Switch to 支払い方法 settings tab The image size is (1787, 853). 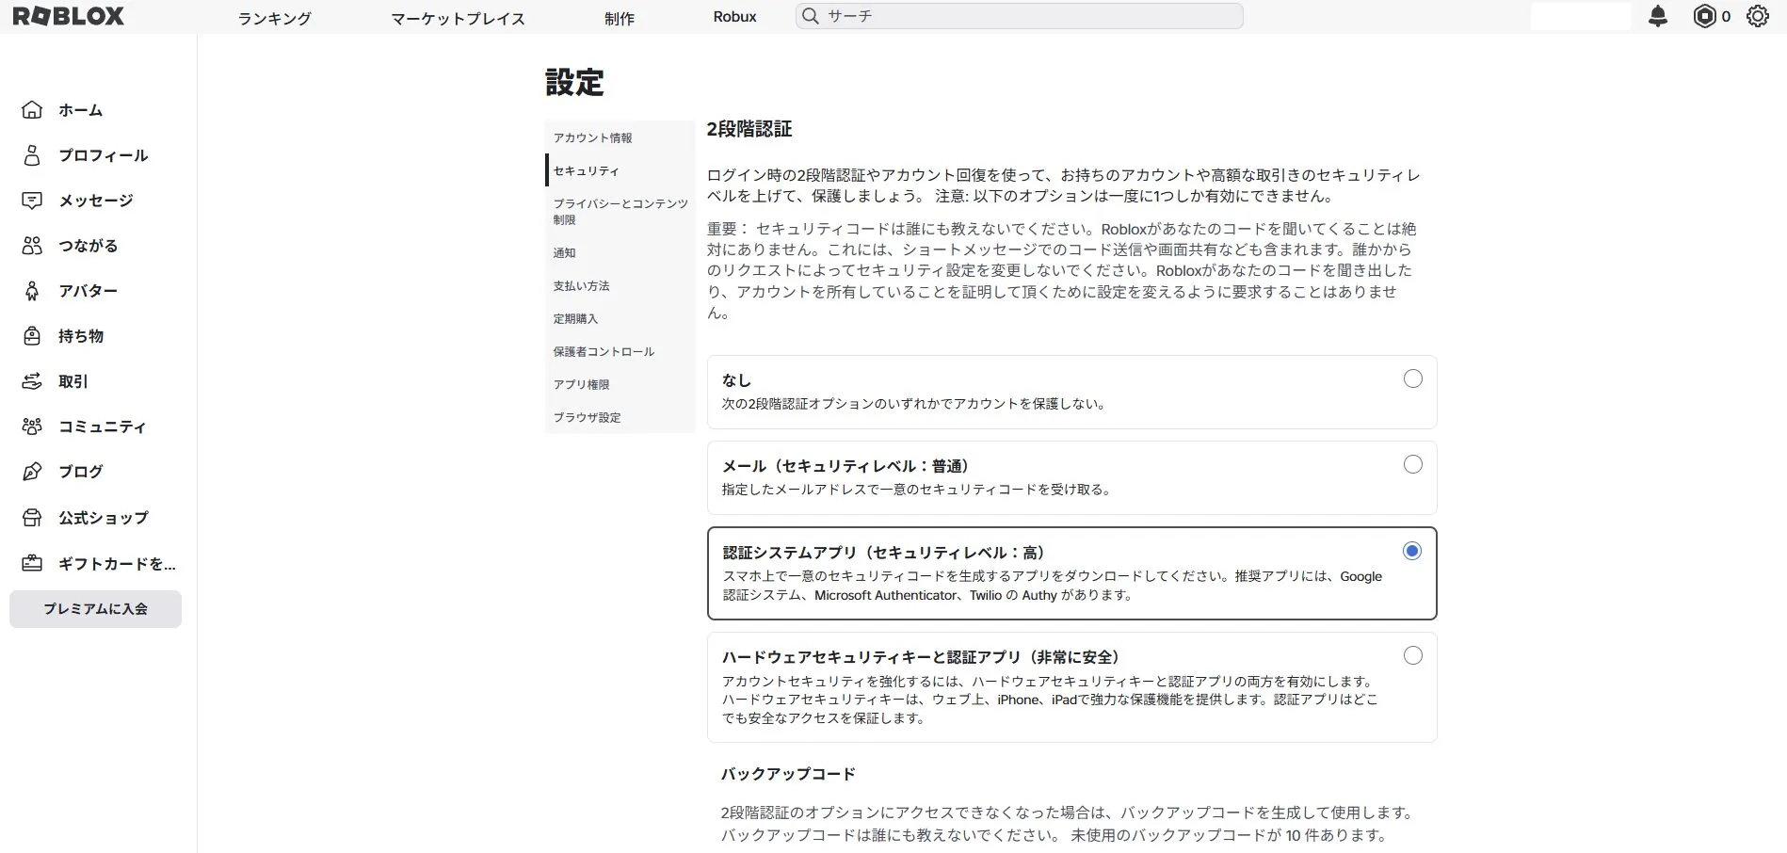coord(620,285)
